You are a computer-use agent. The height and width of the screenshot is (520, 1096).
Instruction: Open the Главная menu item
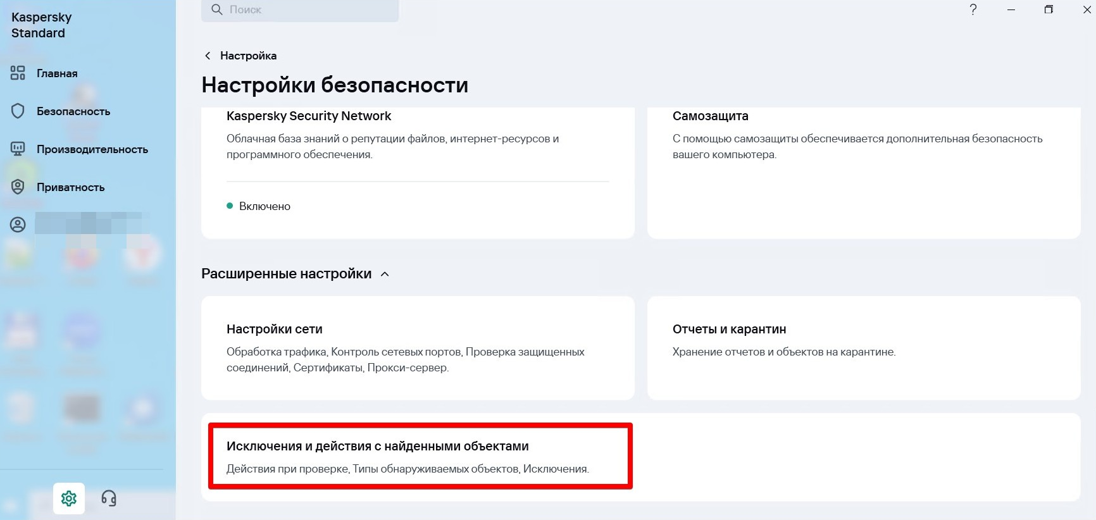57,73
